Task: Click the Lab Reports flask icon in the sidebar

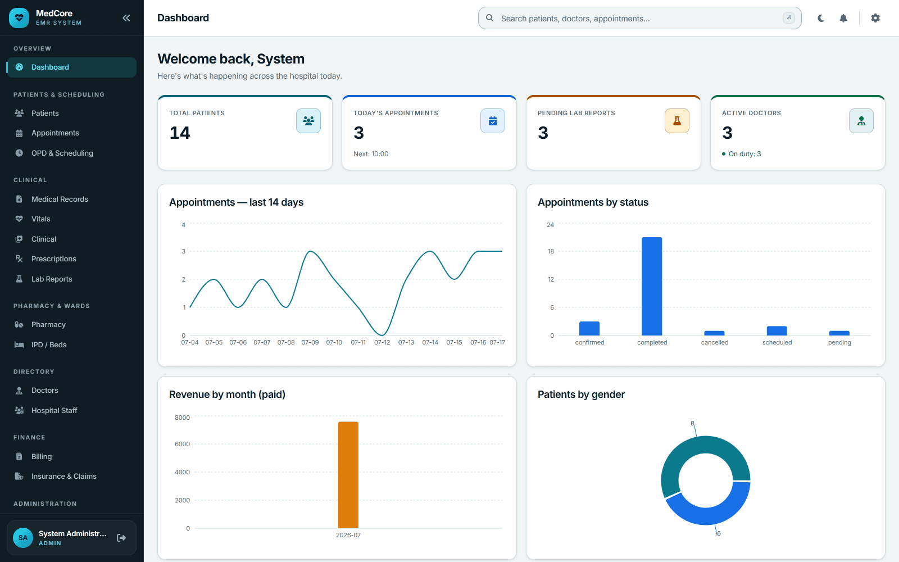Action: click(x=19, y=279)
